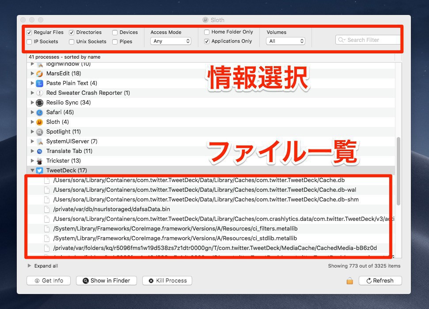The height and width of the screenshot is (309, 429).
Task: Click the Safari compass icon
Action: click(x=39, y=112)
